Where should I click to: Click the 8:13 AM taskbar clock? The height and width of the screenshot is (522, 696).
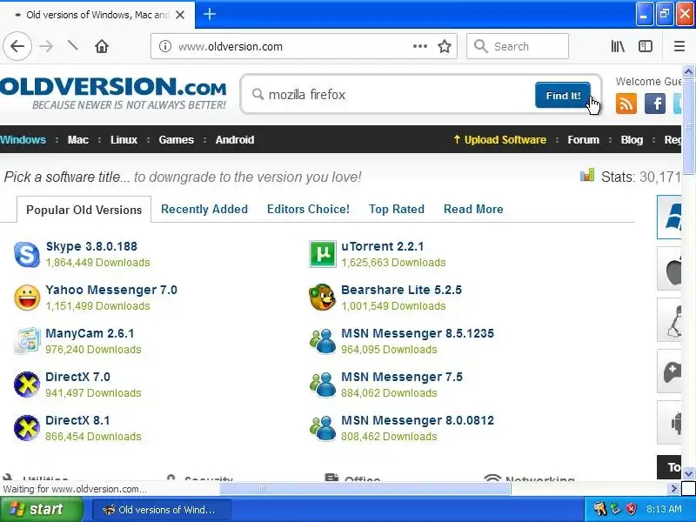(664, 509)
